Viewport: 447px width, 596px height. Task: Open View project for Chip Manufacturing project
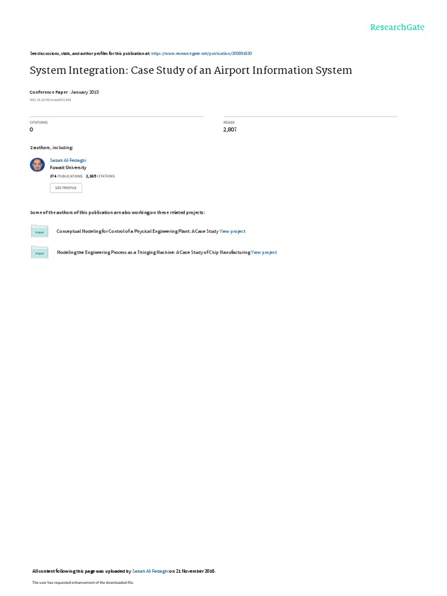tap(264, 253)
